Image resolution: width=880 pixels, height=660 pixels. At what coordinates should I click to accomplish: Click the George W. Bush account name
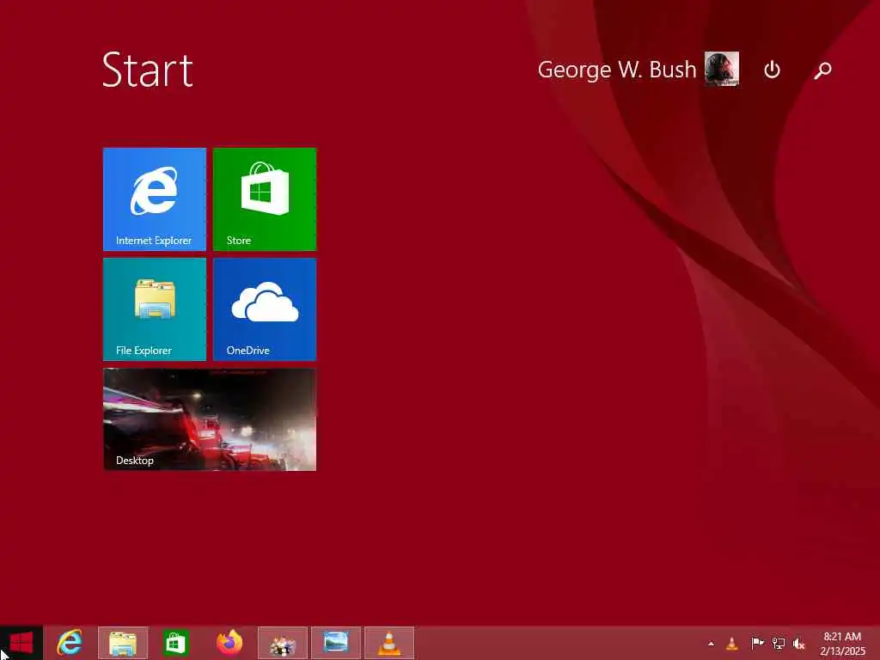[616, 70]
